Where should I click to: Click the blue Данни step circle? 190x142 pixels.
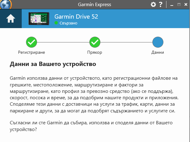click(158, 42)
